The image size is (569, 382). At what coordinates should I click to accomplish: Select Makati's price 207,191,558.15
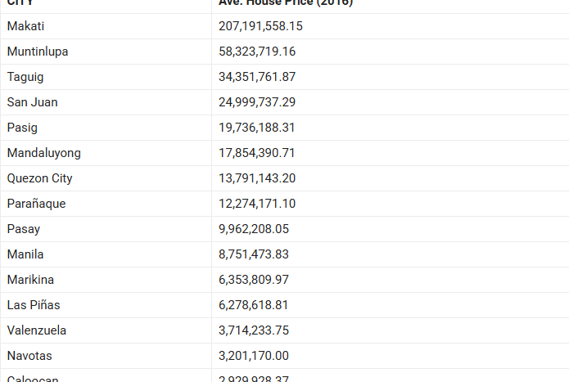click(x=260, y=26)
